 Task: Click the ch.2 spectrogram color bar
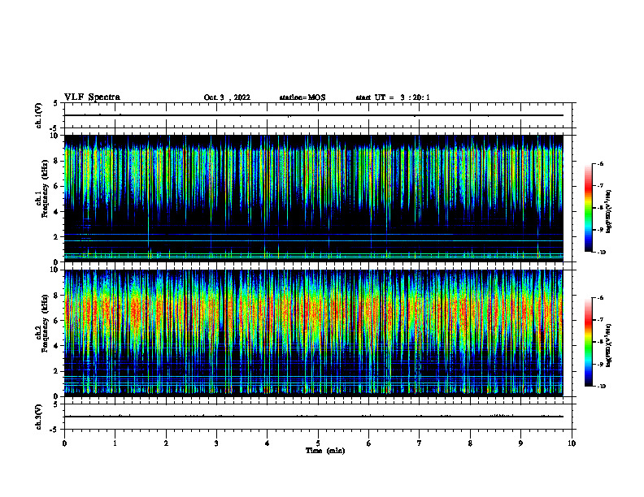pos(588,342)
